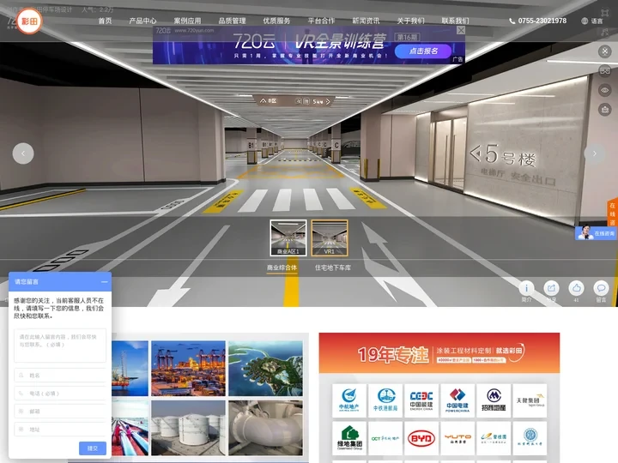This screenshot has height=463, width=618.
Task: Minimize the 请您留言 message panel
Action: (104, 282)
